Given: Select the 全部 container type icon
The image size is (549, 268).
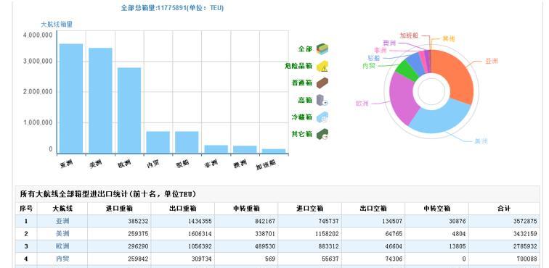Looking at the screenshot, I should (x=322, y=49).
